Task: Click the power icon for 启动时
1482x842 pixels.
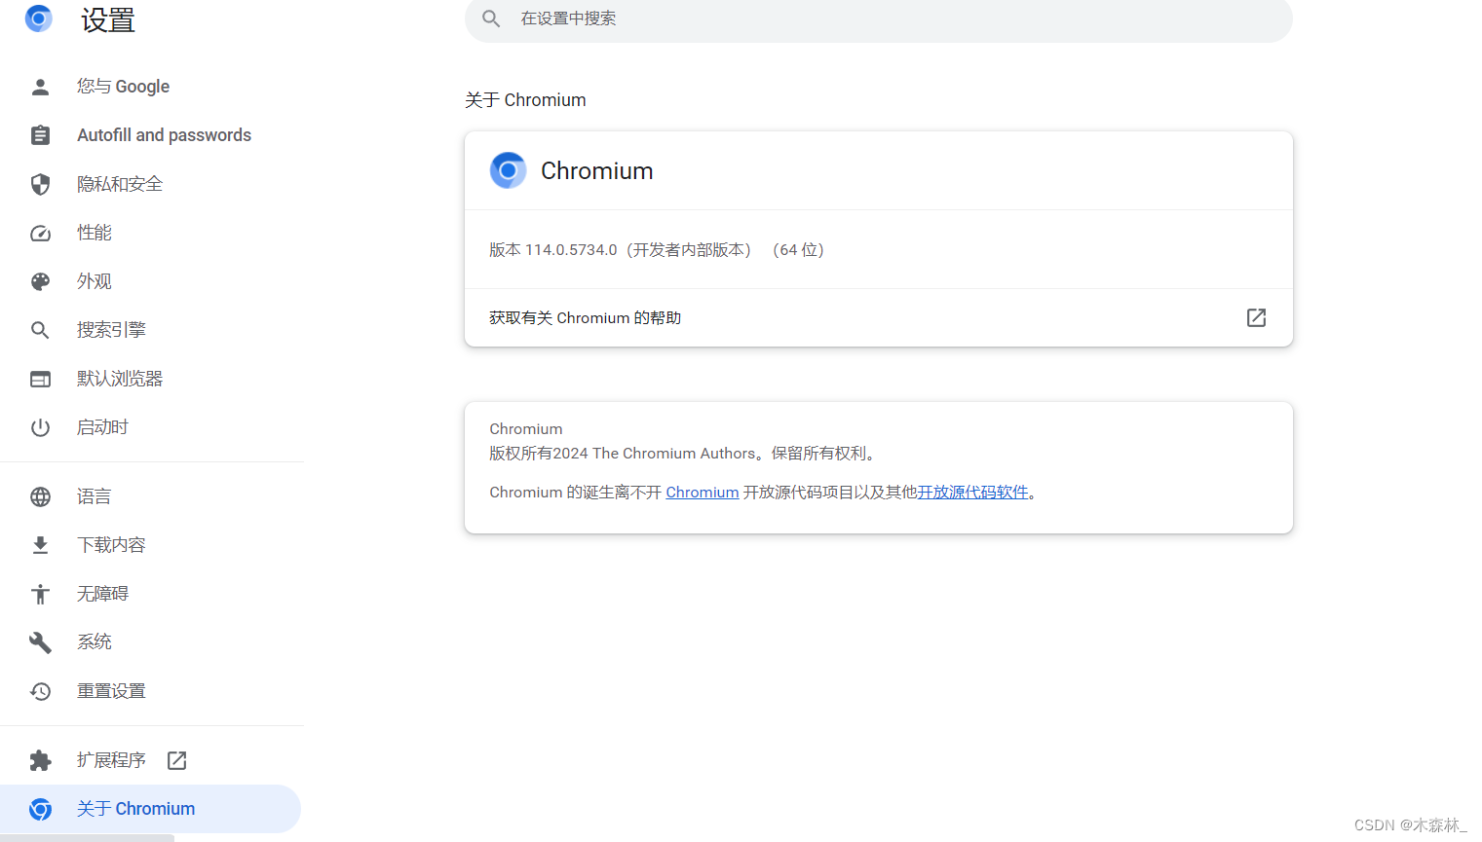Action: pos(40,427)
